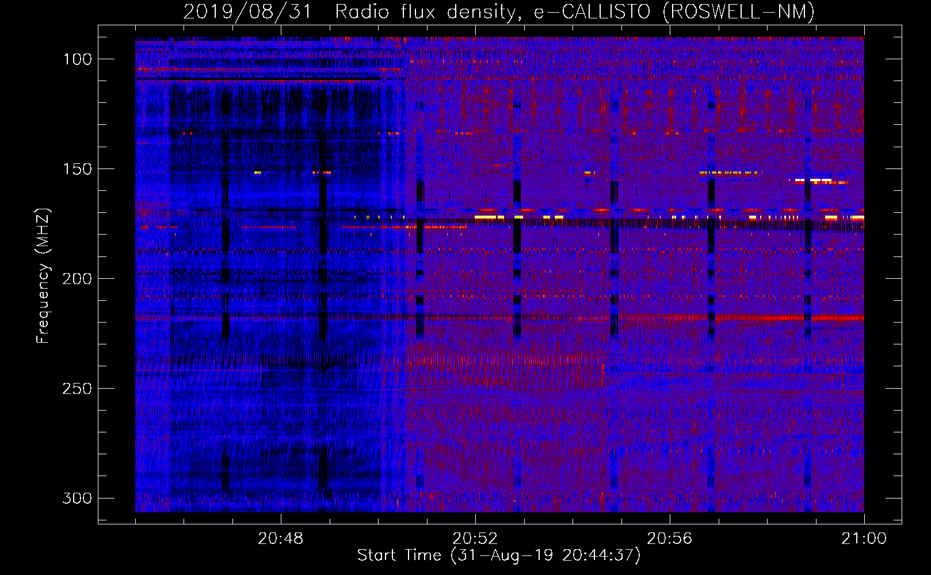Image resolution: width=931 pixels, height=575 pixels.
Task: Click the "Frequency (MHZ)" y-axis label
Action: click(x=43, y=275)
